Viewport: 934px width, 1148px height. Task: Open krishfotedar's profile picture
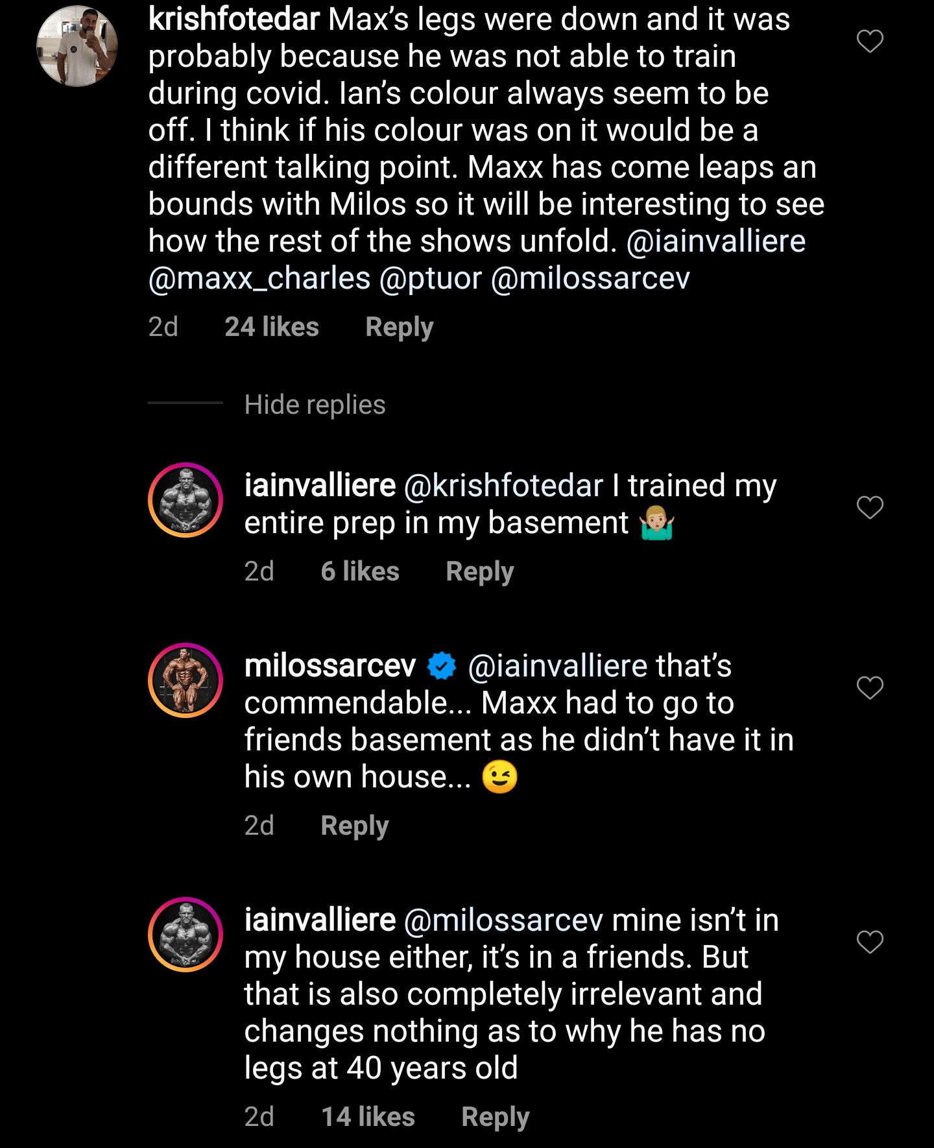point(77,46)
